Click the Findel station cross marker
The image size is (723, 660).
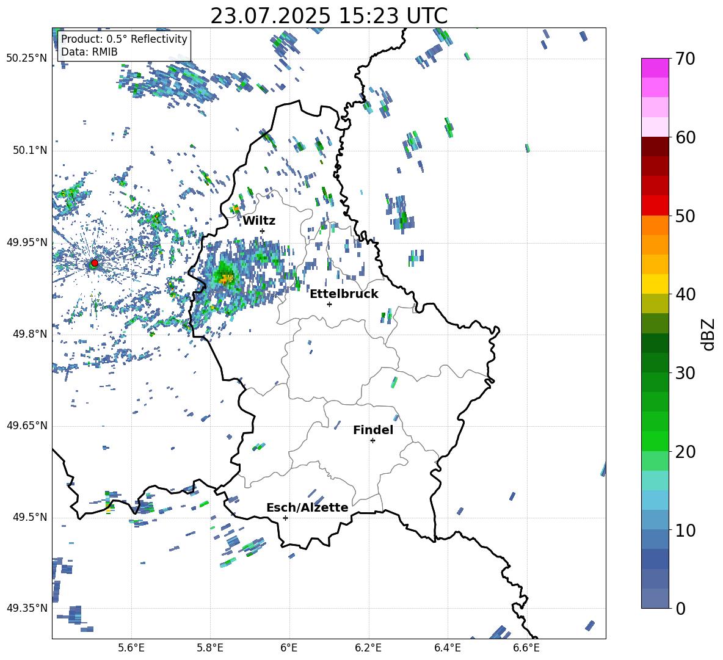[372, 441]
